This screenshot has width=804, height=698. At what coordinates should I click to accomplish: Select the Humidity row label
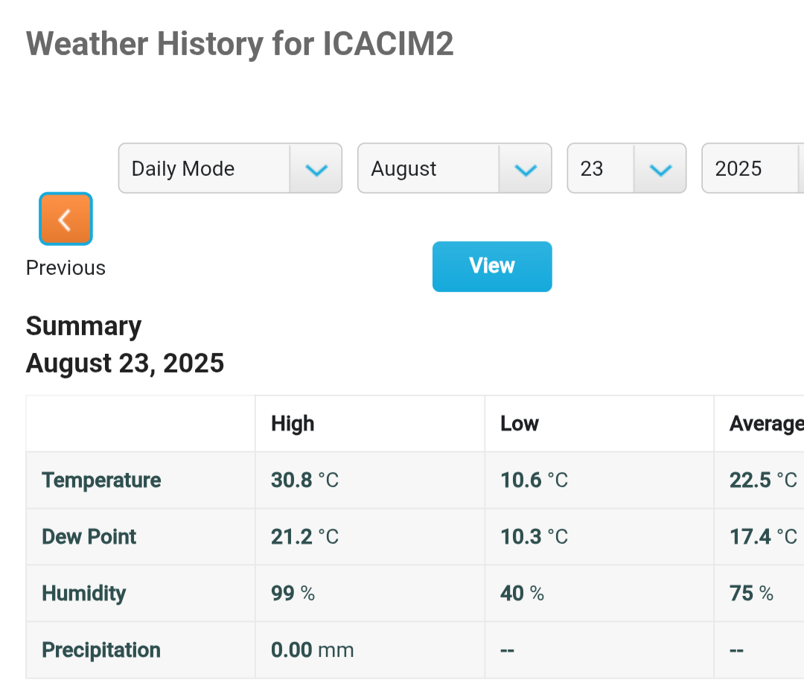click(84, 594)
